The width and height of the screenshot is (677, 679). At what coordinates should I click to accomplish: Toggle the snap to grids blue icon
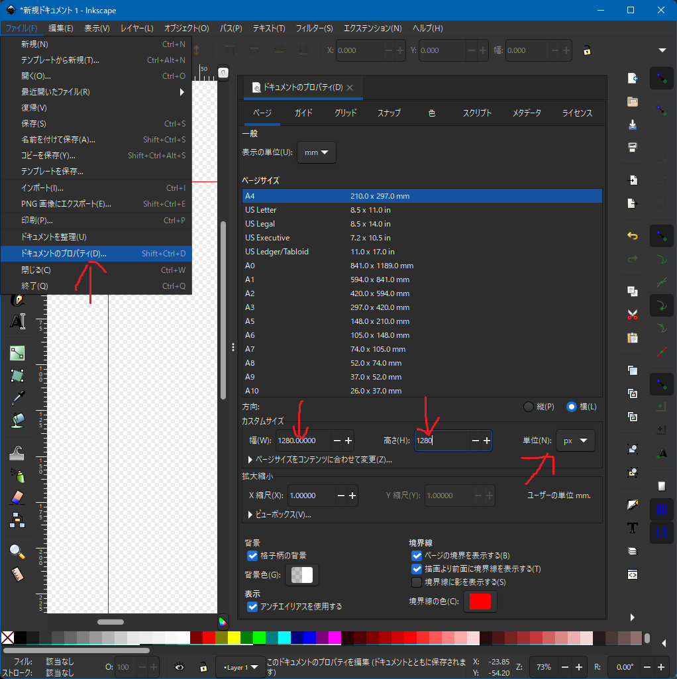tap(661, 509)
